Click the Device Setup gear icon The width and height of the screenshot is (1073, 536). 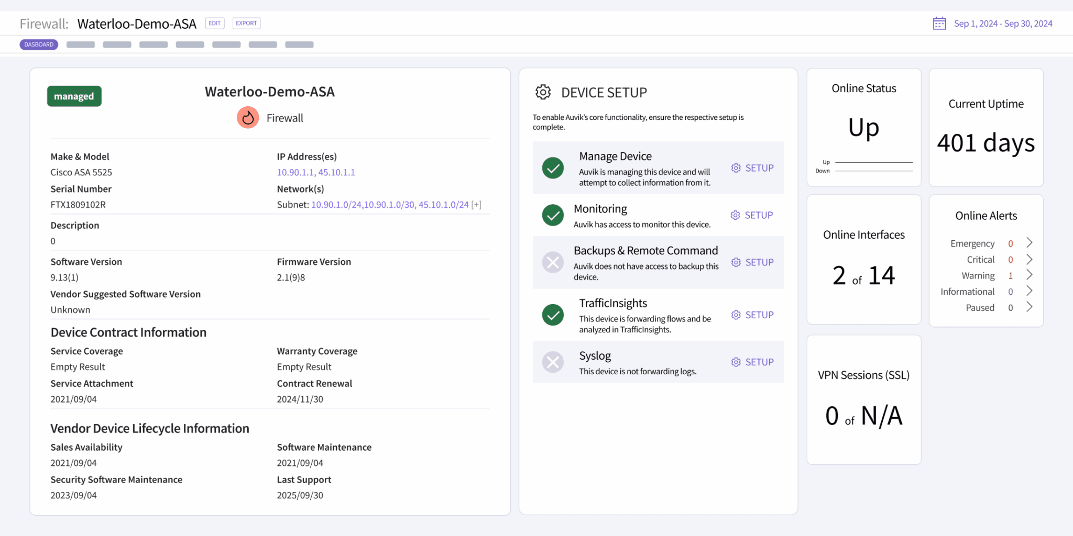[x=543, y=92]
